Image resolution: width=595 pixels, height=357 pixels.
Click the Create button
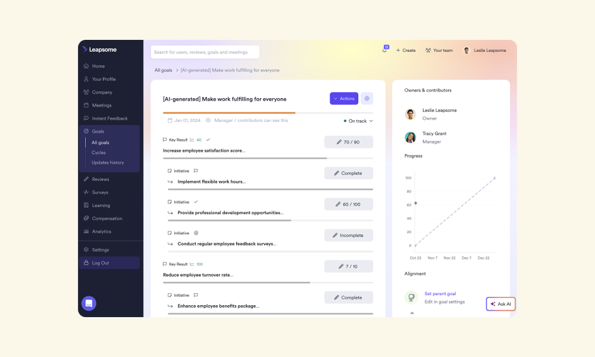point(406,50)
